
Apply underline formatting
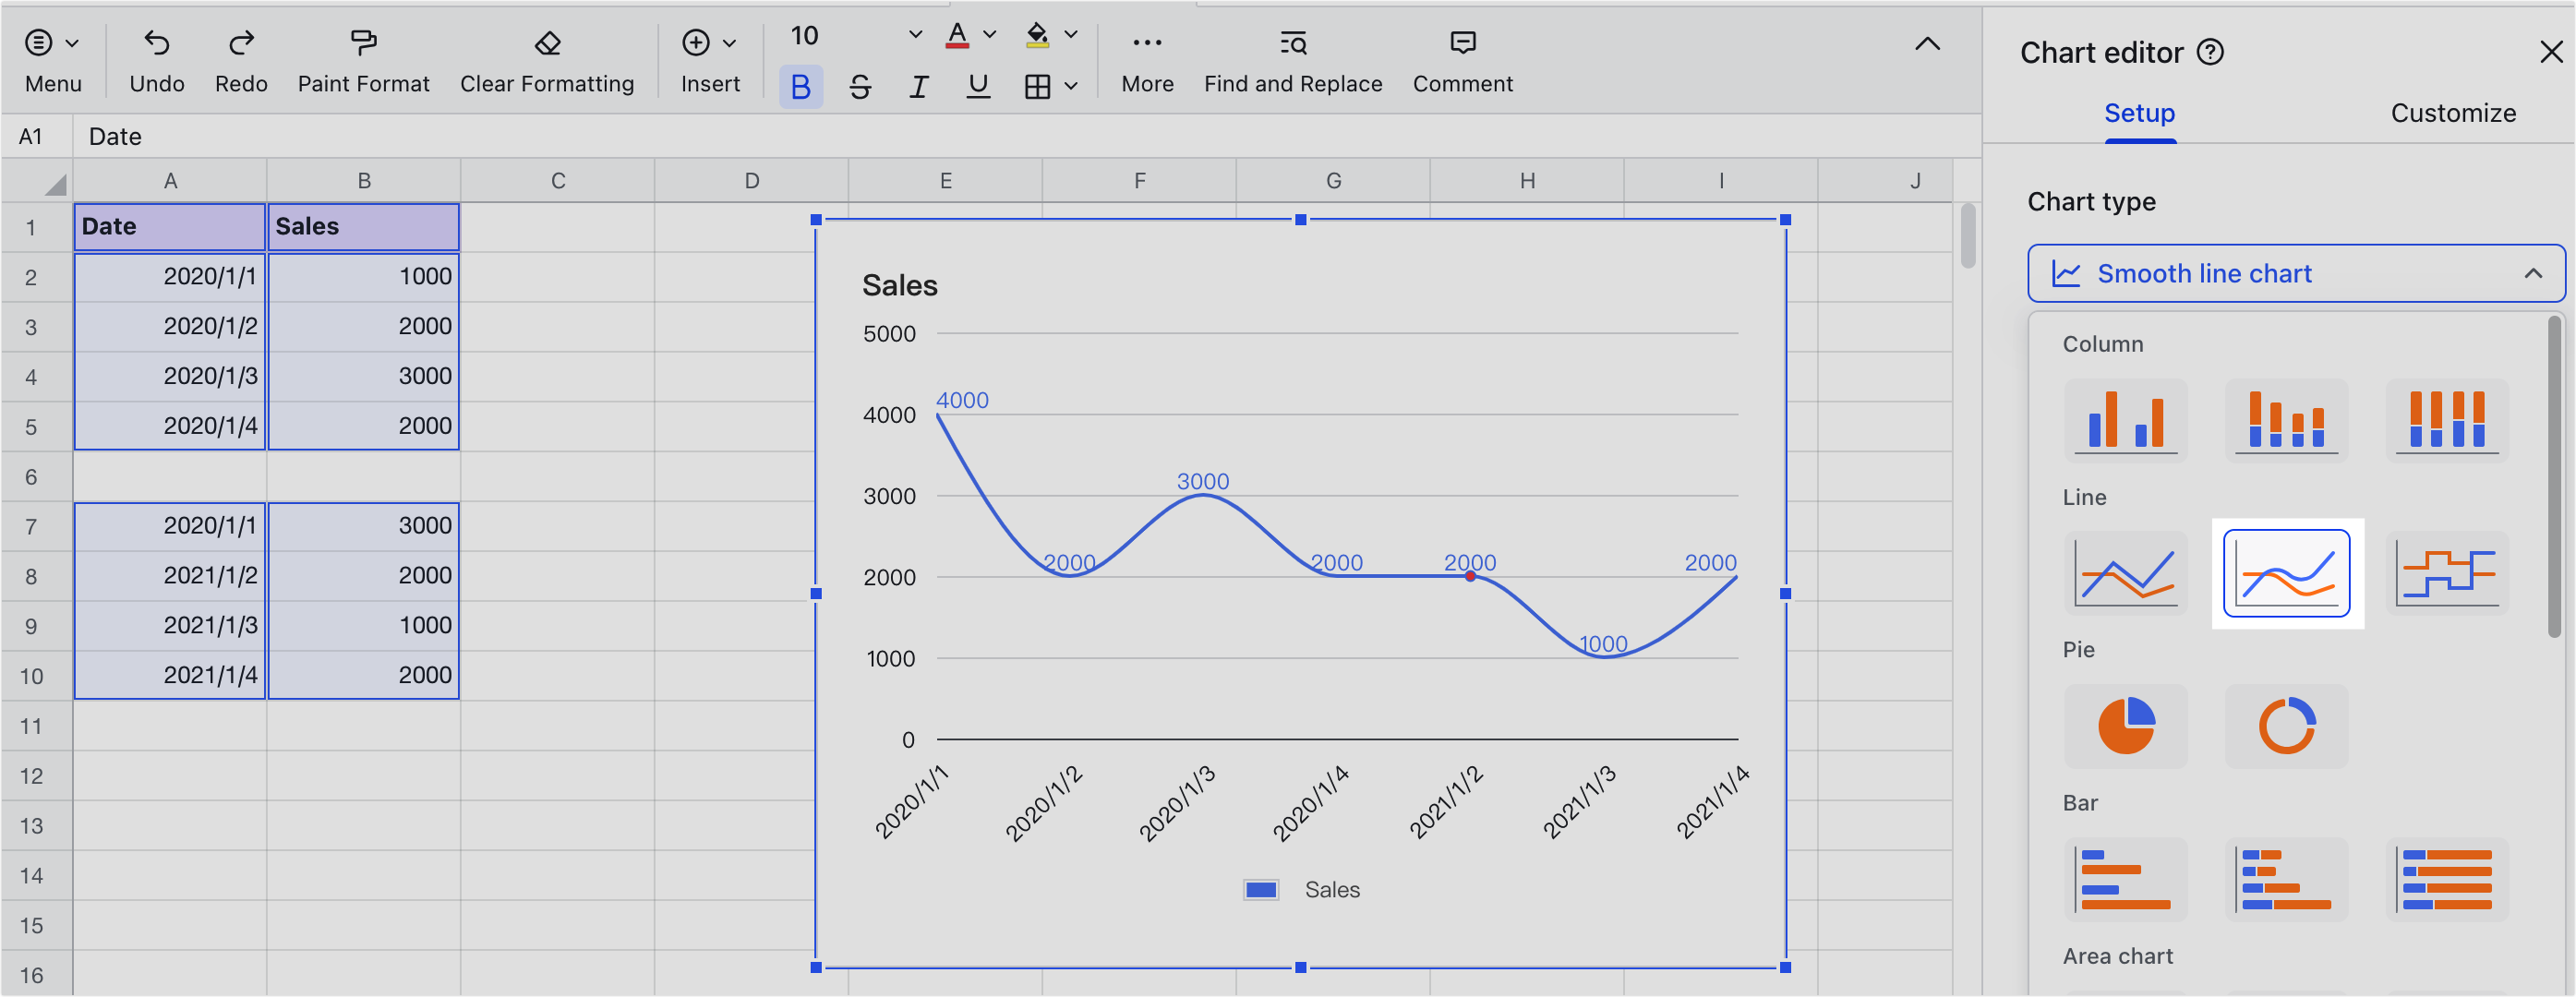coord(976,87)
